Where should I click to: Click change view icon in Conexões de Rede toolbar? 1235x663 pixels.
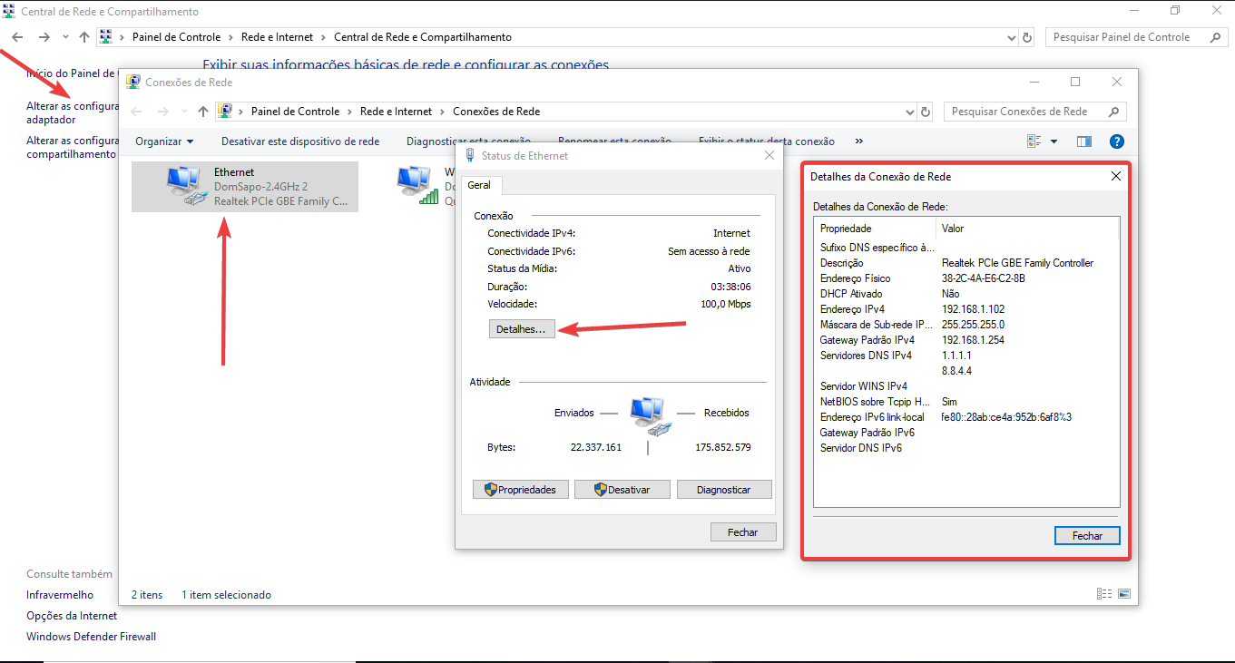pos(1034,141)
